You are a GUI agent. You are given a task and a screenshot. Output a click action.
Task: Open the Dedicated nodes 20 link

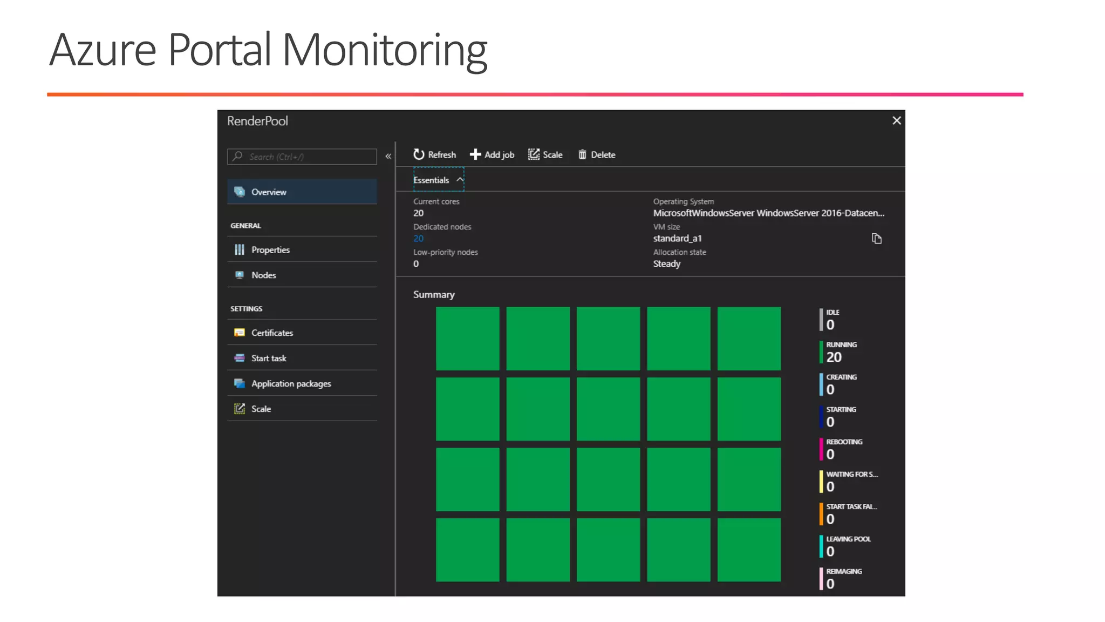(x=418, y=239)
